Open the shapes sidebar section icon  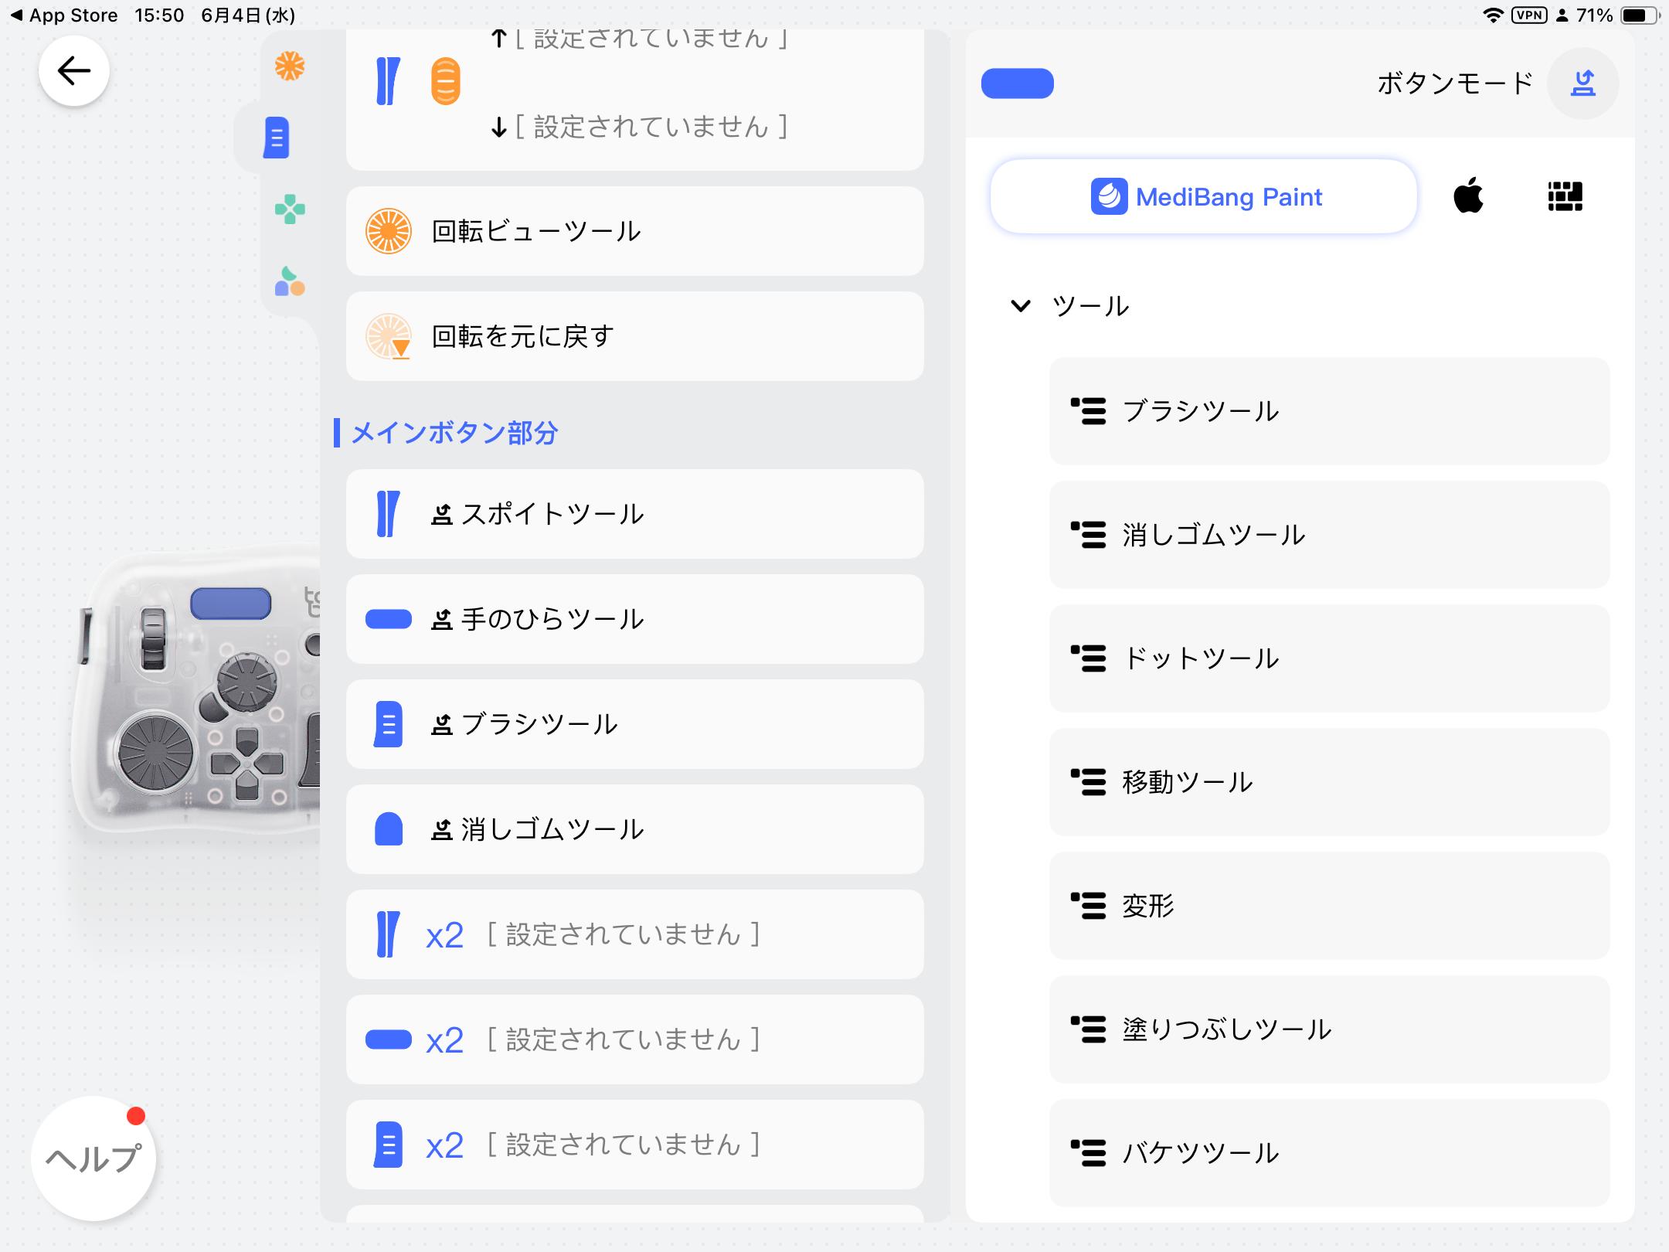pyautogui.click(x=290, y=281)
